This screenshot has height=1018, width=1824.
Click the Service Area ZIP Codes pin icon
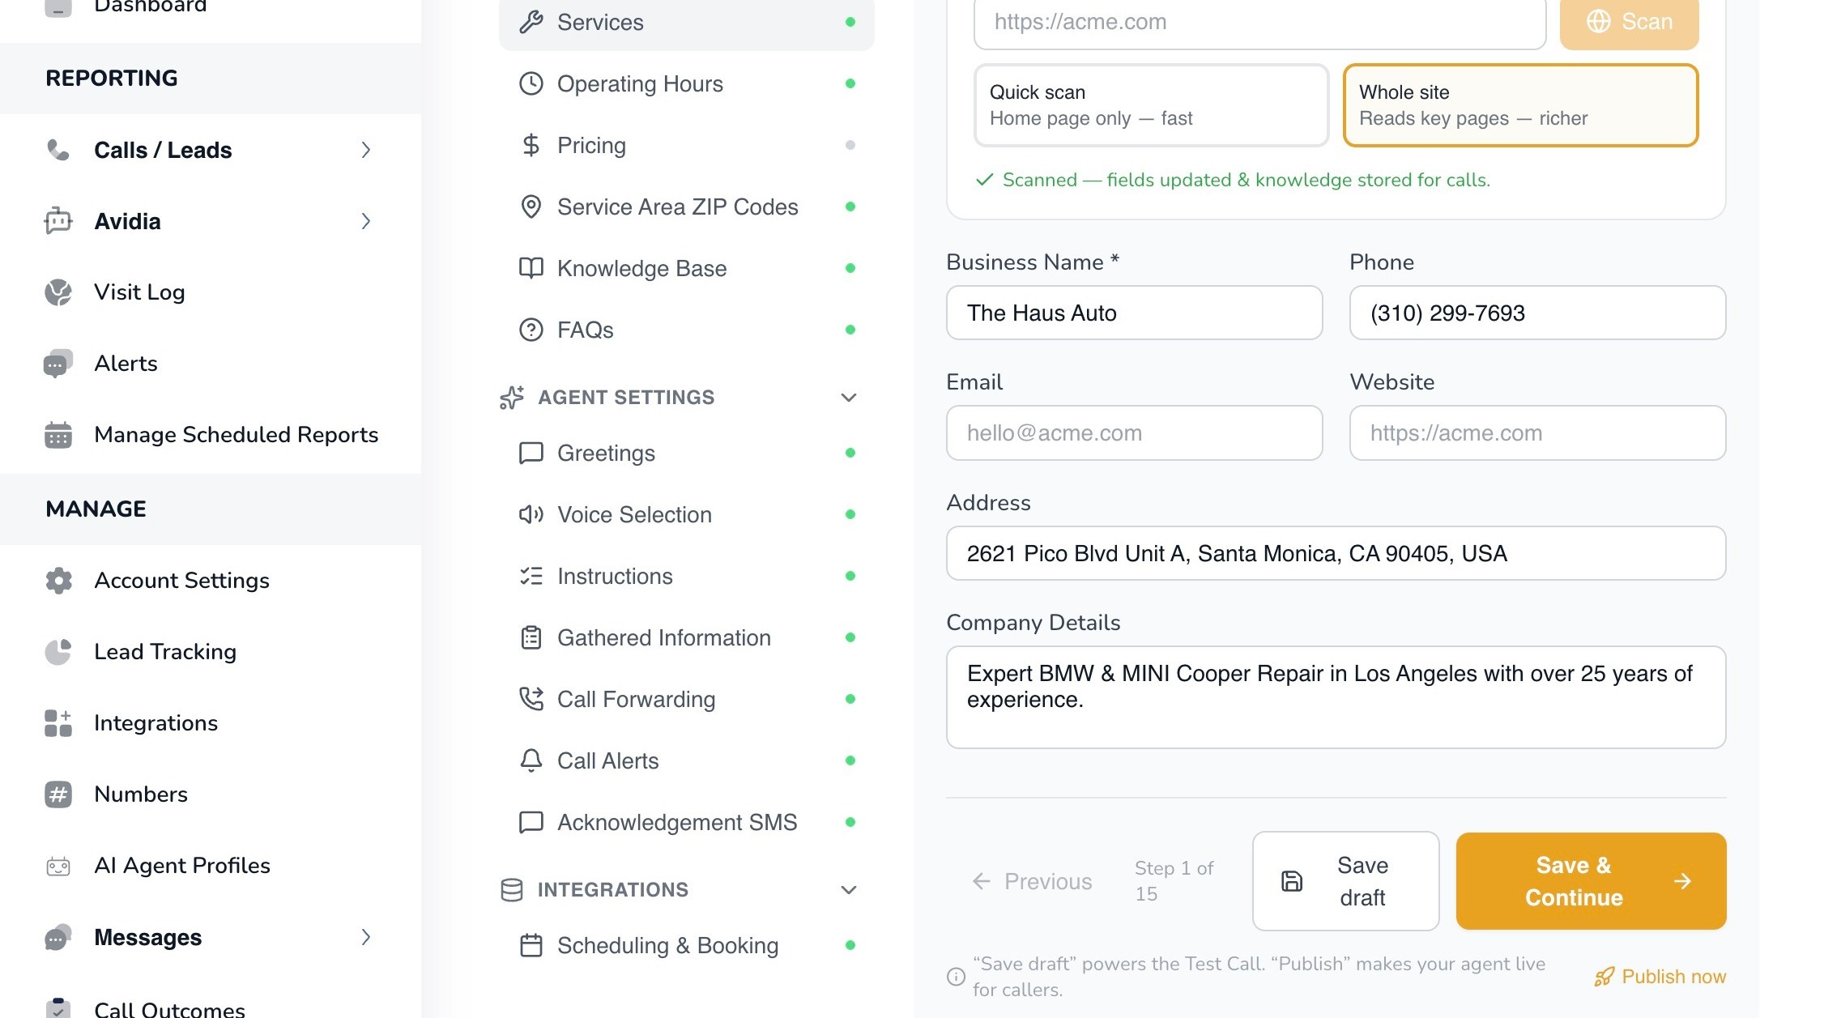coord(531,207)
